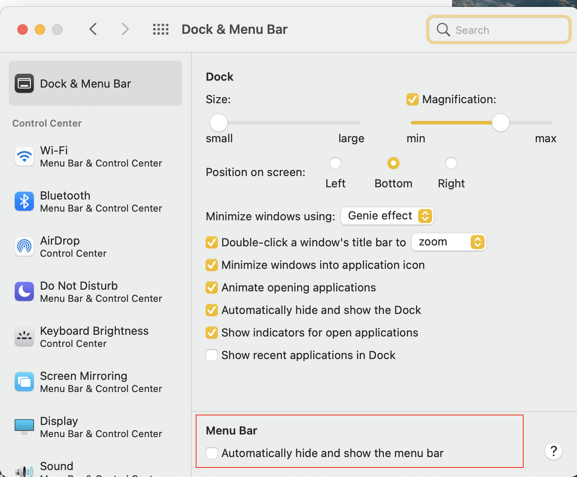The image size is (577, 477).
Task: Open Screen Mirroring settings icon
Action: pos(24,382)
